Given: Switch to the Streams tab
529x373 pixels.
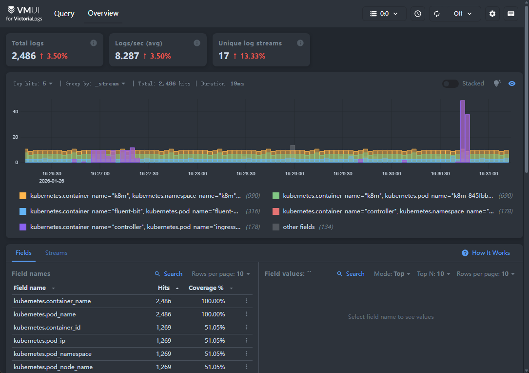Looking at the screenshot, I should pyautogui.click(x=56, y=253).
